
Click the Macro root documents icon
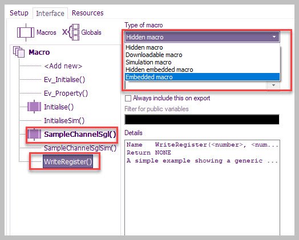coord(19,52)
